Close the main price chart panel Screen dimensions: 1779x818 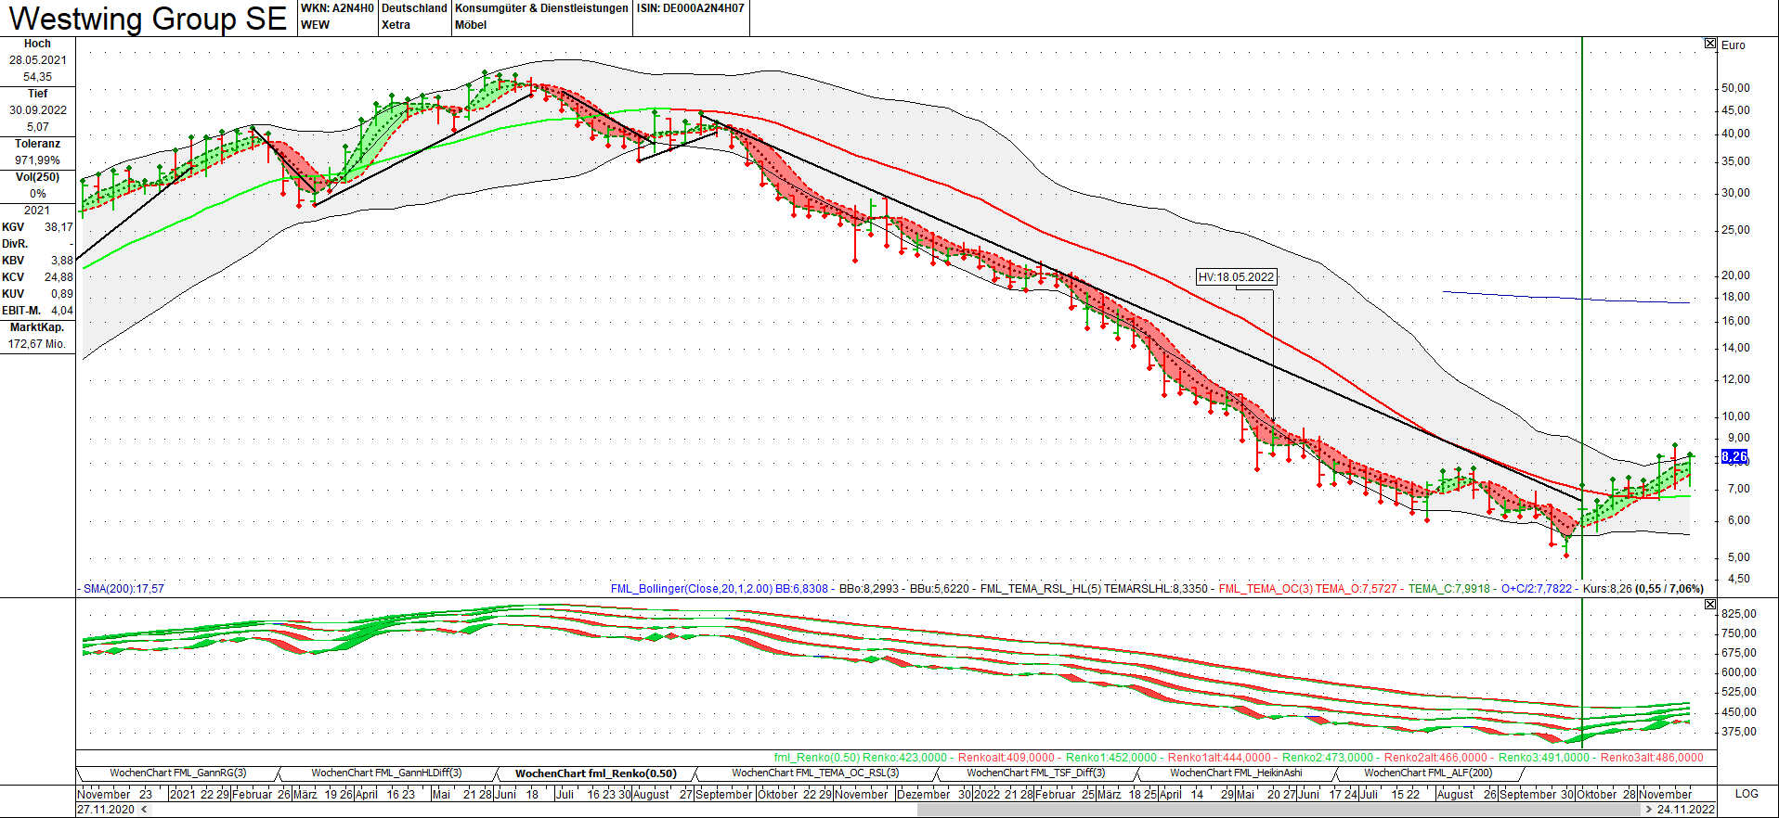pos(1710,44)
